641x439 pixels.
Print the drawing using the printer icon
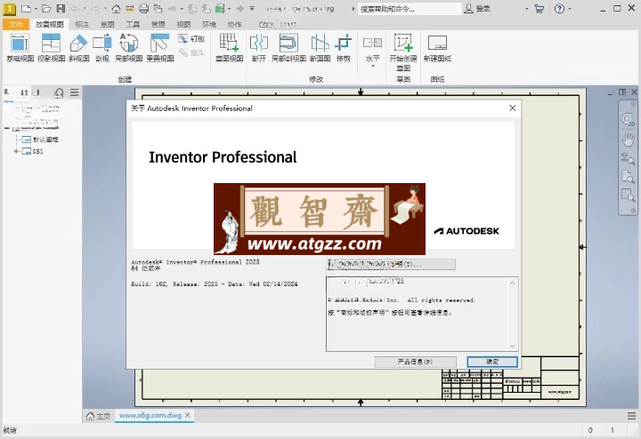tap(143, 8)
